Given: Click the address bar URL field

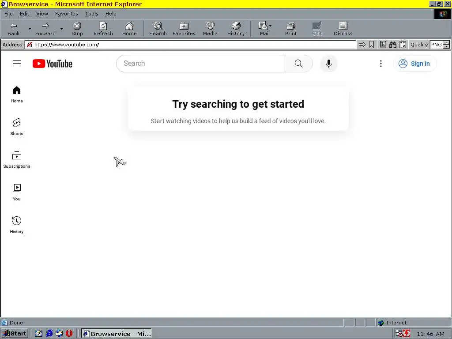Looking at the screenshot, I should click(x=190, y=45).
